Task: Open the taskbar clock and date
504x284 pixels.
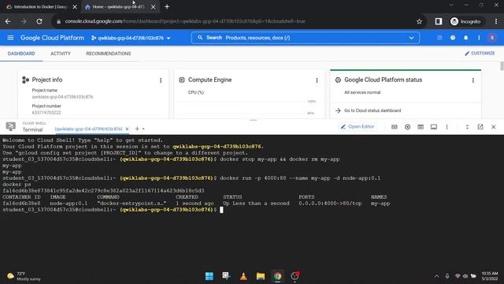Action: (489, 276)
